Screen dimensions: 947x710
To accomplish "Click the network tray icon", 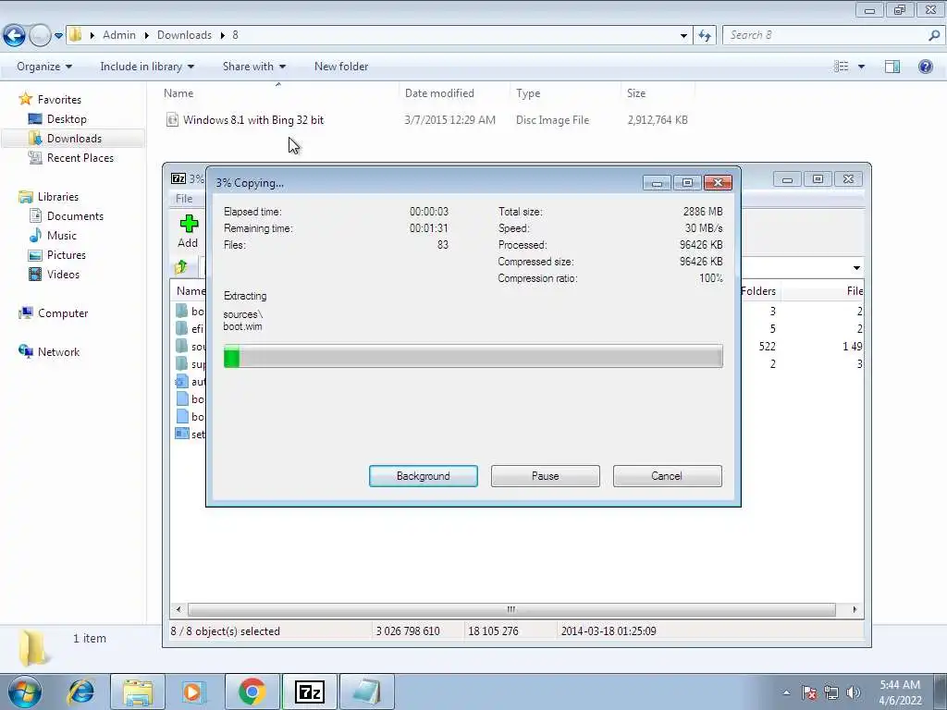I will [831, 692].
